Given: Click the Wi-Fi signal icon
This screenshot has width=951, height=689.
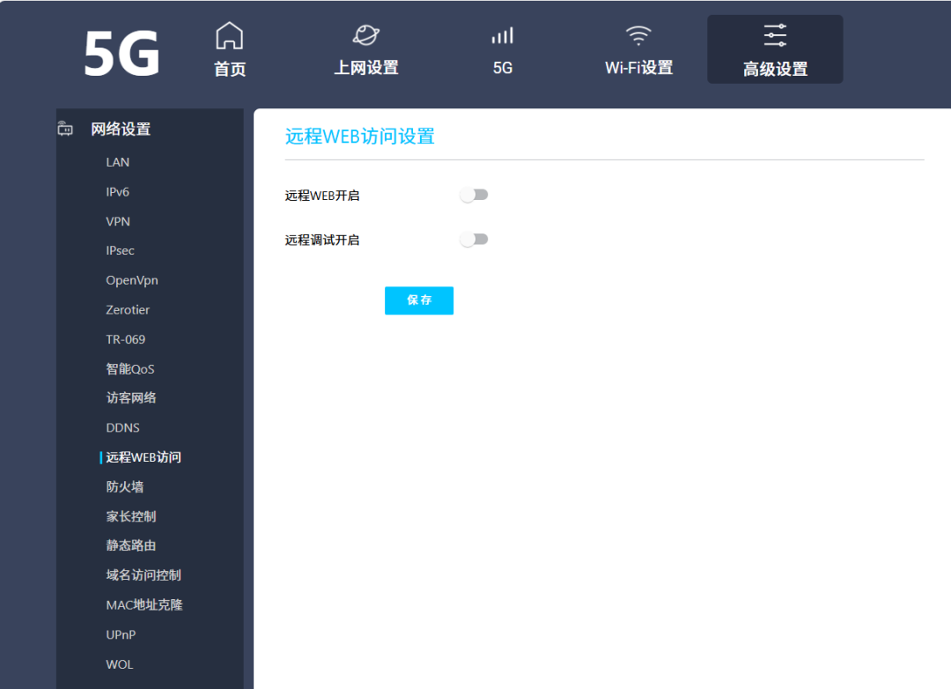Looking at the screenshot, I should pos(638,35).
